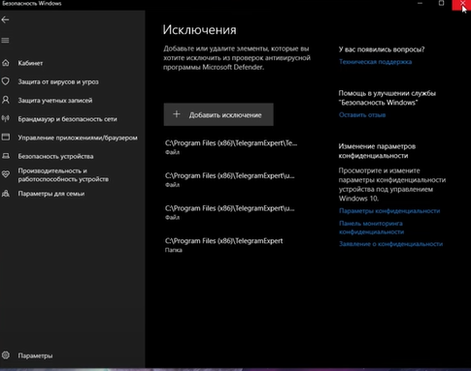Open Производительность и работоспособность устройств
The image size is (471, 371).
(x=63, y=174)
